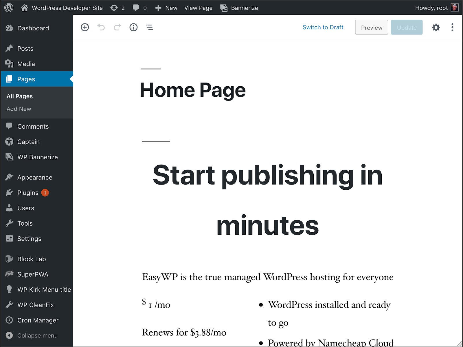Click the SuperPWA icon

9,274
